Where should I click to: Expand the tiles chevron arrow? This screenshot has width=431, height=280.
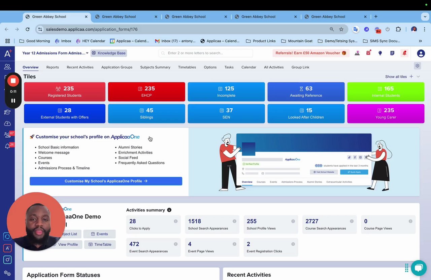pyautogui.click(x=418, y=76)
